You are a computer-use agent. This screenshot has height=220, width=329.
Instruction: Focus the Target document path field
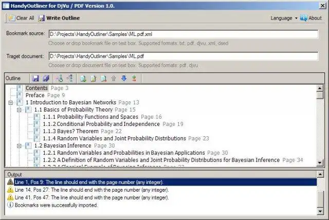click(184, 56)
